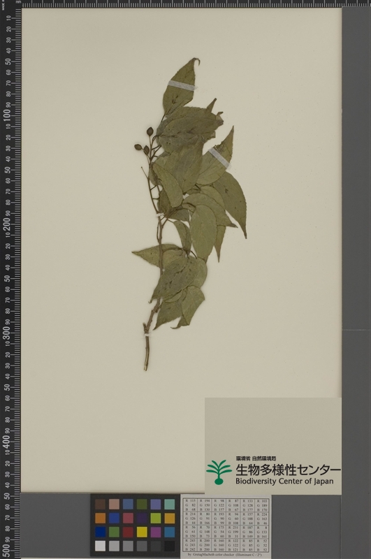This screenshot has width=371, height=559.
Task: Click the small text 環境省 自然環境局
Action: pos(256,458)
